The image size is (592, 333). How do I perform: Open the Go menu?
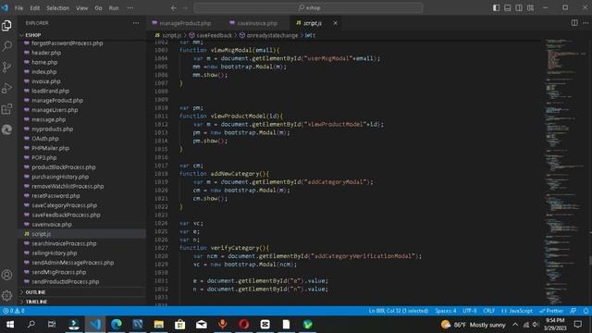(x=98, y=8)
